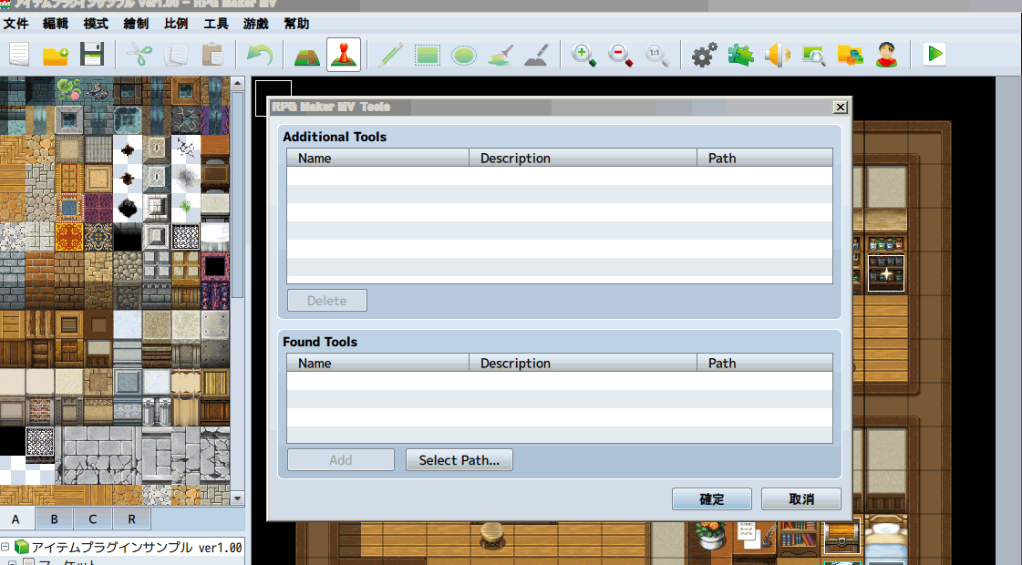1022x565 pixels.
Task: Sort Additional Tools by Path column
Action: [765, 158]
